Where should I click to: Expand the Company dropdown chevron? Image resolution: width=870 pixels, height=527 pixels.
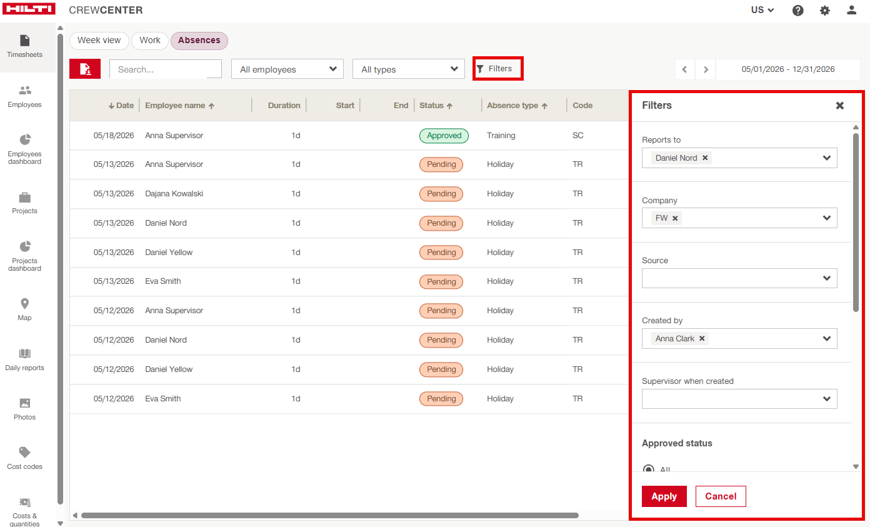[827, 218]
